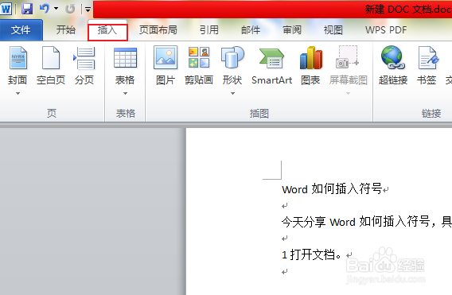Open the 页面布局 tab
The image size is (452, 295).
(x=158, y=30)
